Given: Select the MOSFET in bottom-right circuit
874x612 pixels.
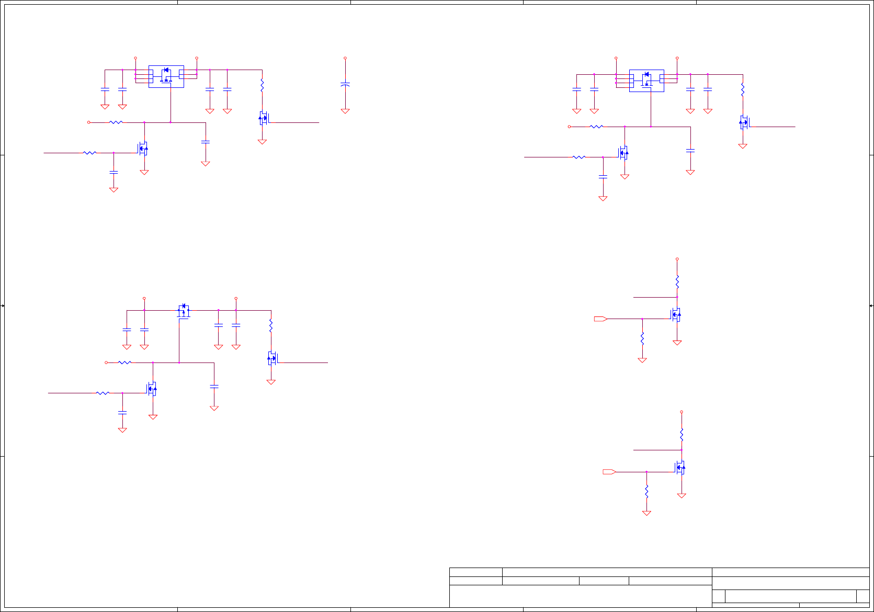Looking at the screenshot, I should pos(680,467).
